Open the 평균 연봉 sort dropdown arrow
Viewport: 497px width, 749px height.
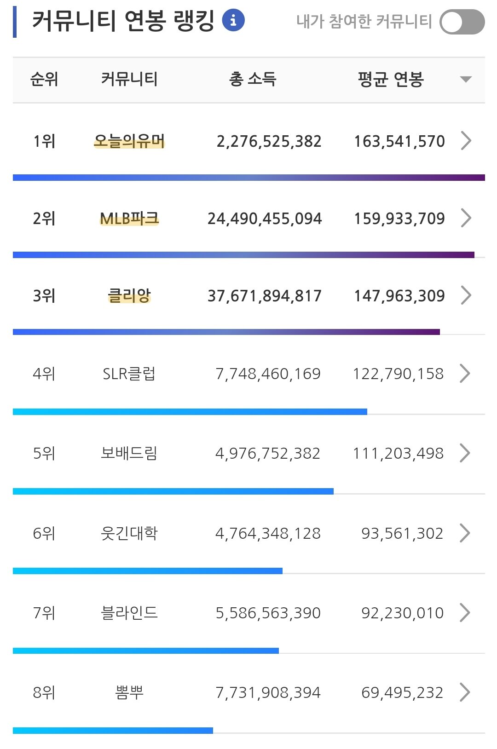point(466,80)
